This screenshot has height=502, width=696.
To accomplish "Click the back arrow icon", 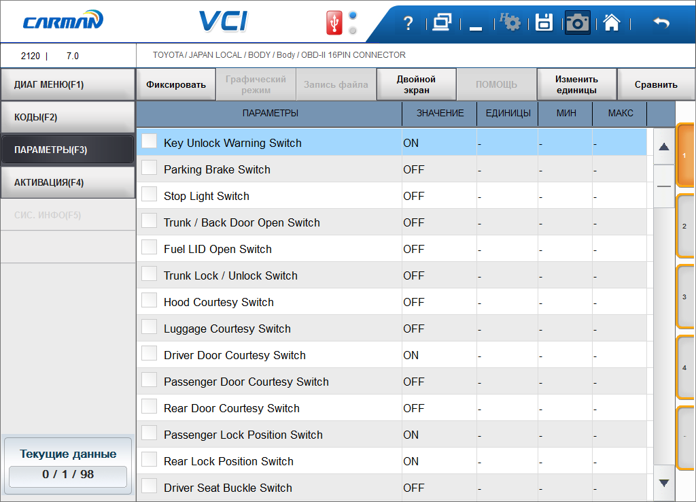I will (x=661, y=22).
